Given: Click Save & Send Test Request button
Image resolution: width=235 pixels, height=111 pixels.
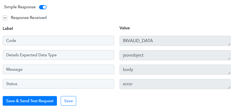Looking at the screenshot, I should click(x=30, y=101).
